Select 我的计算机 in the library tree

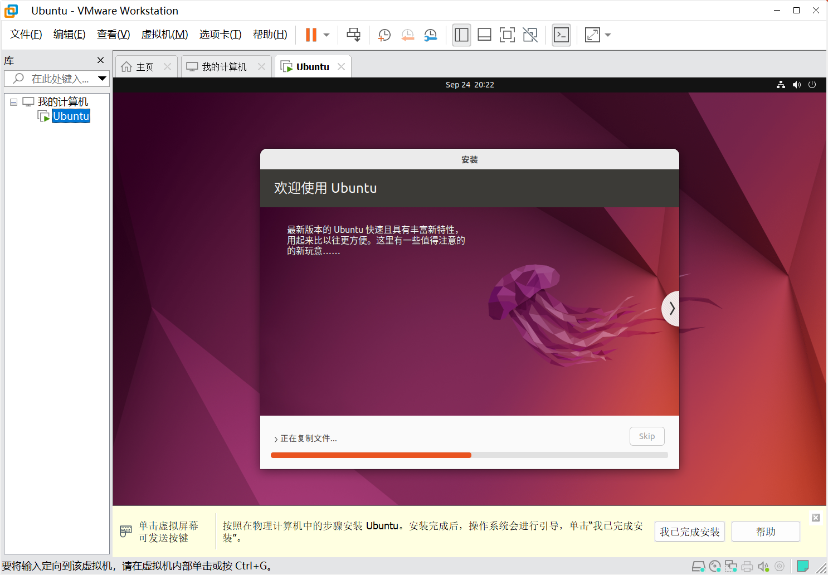coord(63,102)
